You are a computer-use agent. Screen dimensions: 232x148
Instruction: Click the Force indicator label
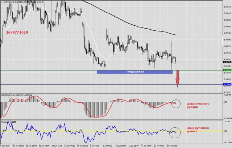[x=7, y=122]
